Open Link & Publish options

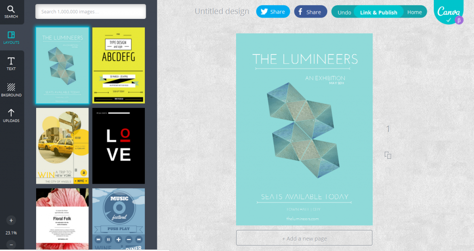tap(379, 12)
